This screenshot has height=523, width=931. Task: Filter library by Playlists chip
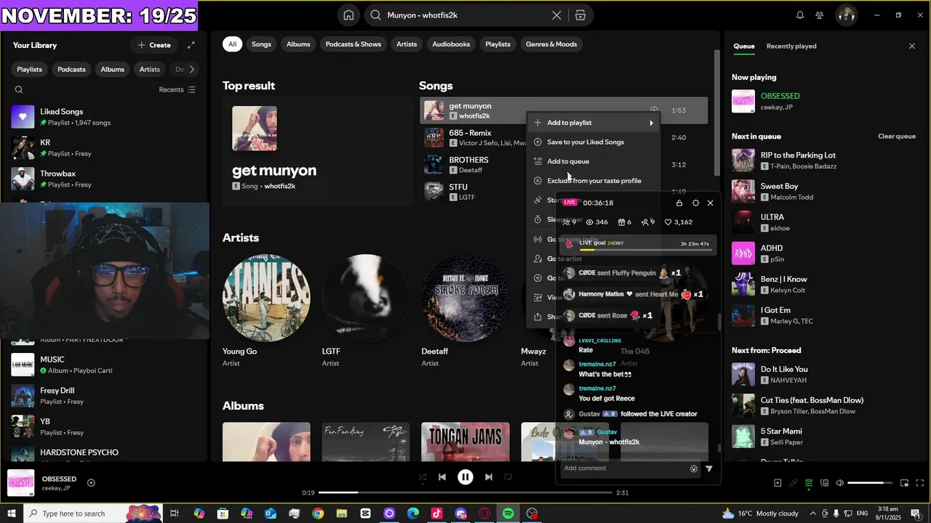30,69
